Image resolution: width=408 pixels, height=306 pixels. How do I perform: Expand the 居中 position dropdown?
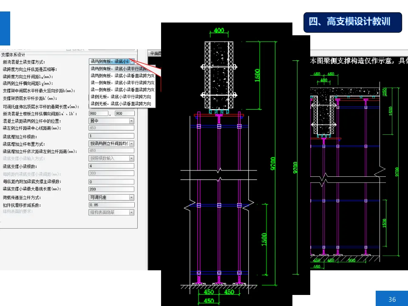[132, 121]
